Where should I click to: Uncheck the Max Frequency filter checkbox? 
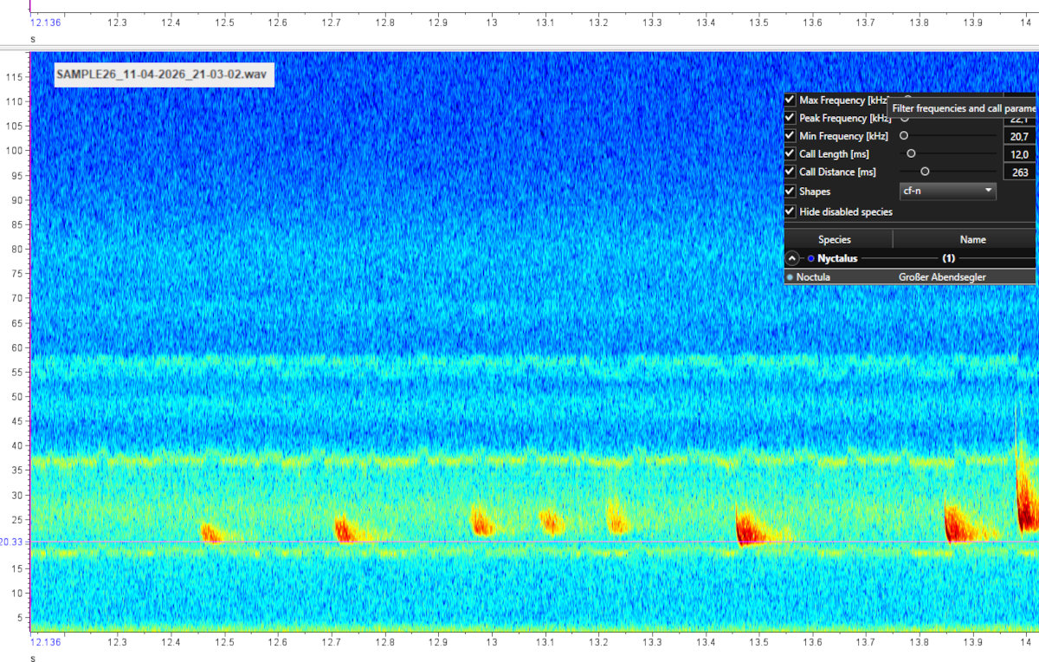tap(790, 101)
